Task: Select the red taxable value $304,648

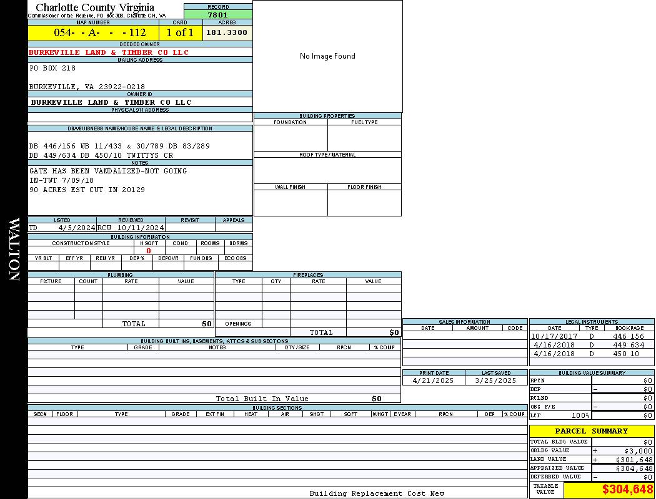Action: pyautogui.click(x=627, y=490)
